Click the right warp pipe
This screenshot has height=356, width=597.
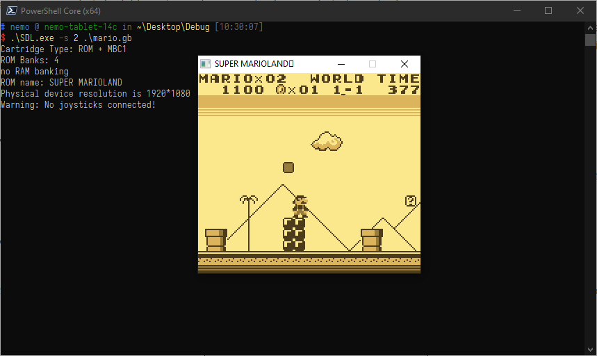(371, 240)
